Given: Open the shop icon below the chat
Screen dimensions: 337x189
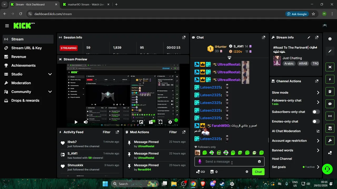Looking at the screenshot, I should (212, 172).
